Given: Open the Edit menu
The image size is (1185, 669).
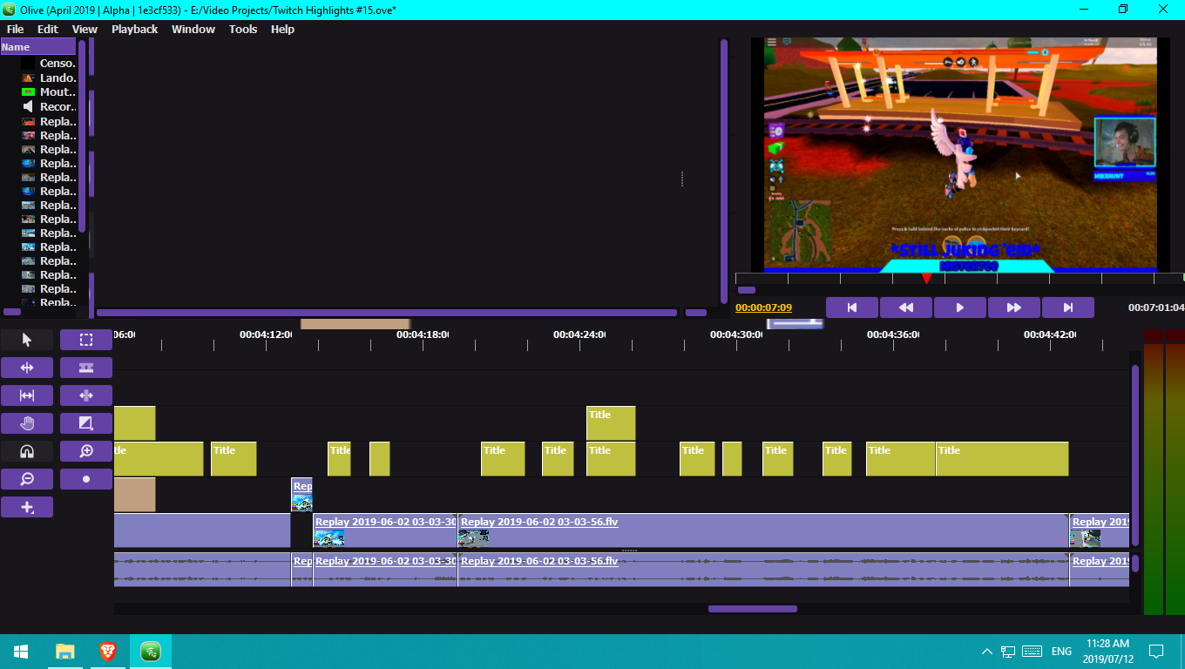Looking at the screenshot, I should [x=48, y=29].
